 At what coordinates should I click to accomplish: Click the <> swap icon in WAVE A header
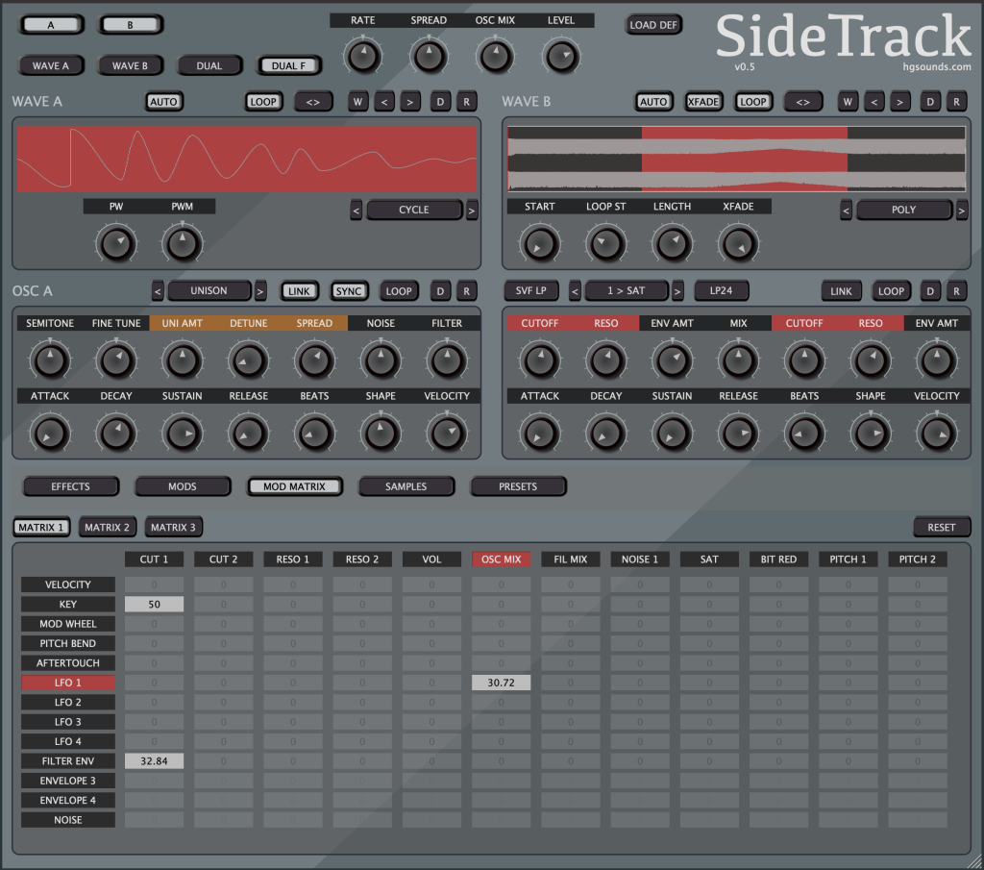coord(313,101)
